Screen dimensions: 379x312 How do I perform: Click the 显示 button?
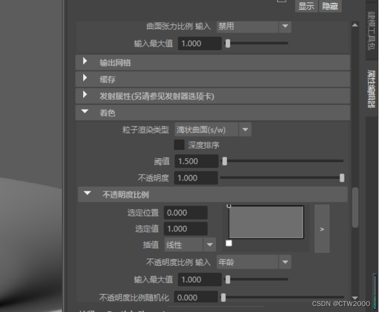tap(306, 6)
